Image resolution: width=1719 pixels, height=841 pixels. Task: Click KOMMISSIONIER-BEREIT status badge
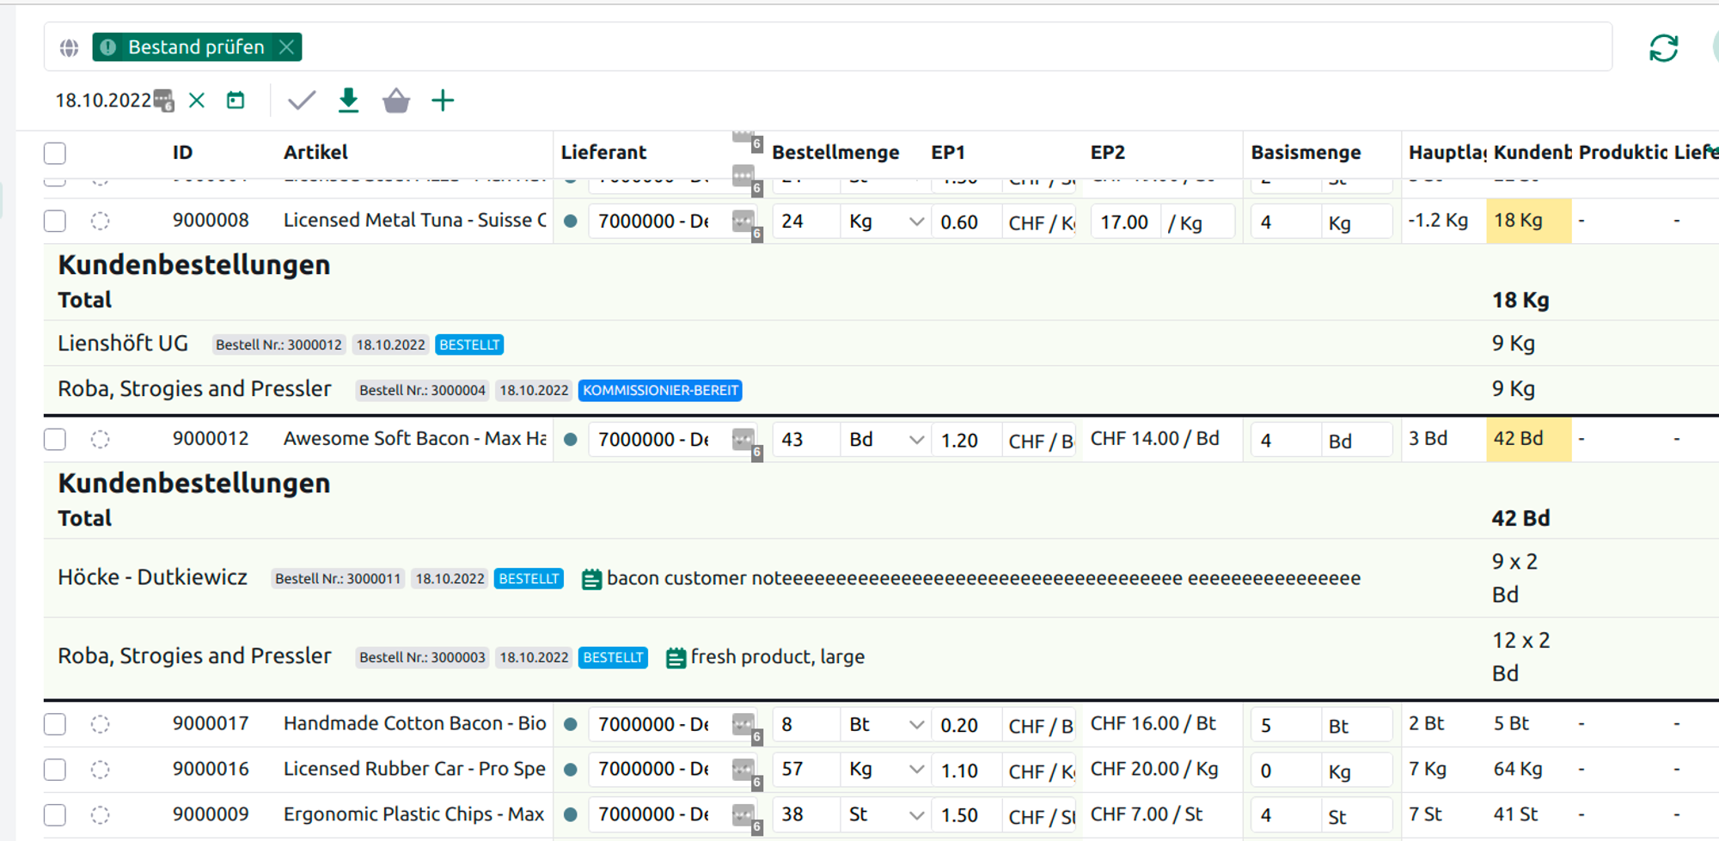660,390
